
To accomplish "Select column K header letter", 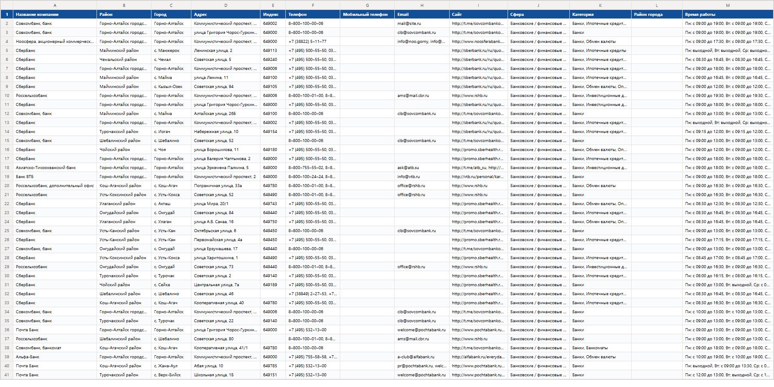I will pyautogui.click(x=600, y=5).
